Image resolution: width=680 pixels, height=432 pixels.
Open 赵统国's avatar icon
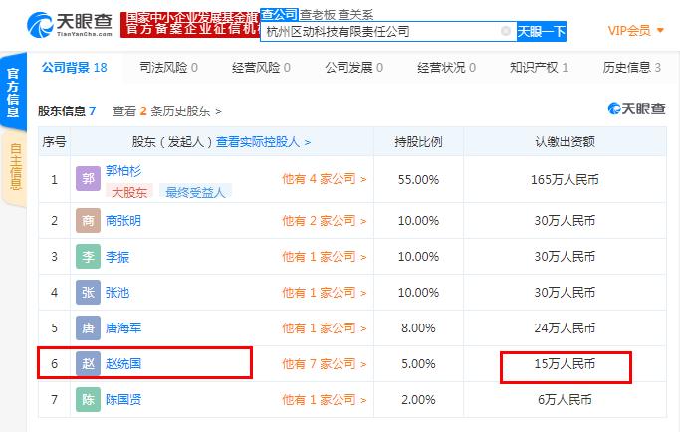coord(88,363)
